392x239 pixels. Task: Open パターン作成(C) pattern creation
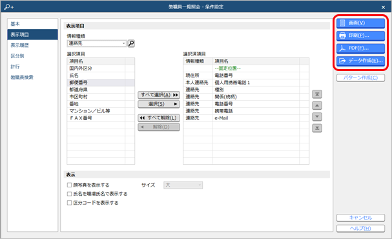click(x=360, y=78)
